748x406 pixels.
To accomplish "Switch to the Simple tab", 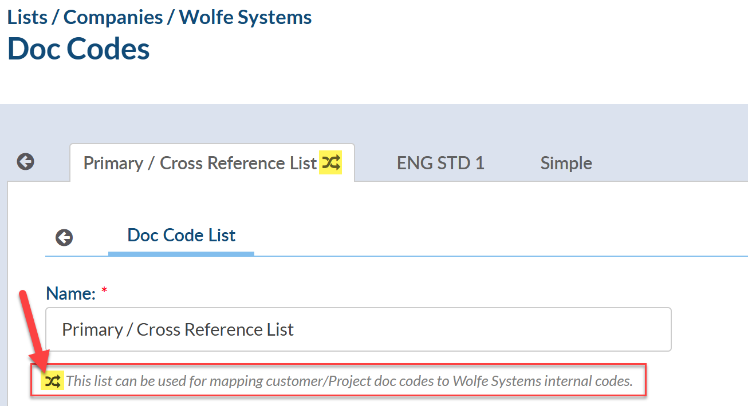I will [x=566, y=163].
